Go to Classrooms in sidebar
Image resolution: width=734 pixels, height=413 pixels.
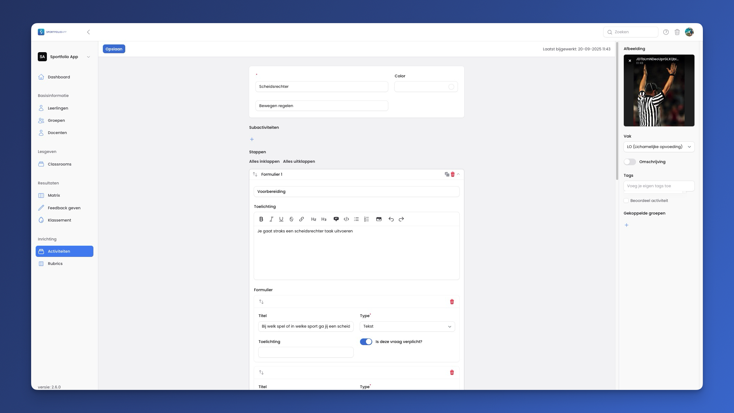coord(59,164)
